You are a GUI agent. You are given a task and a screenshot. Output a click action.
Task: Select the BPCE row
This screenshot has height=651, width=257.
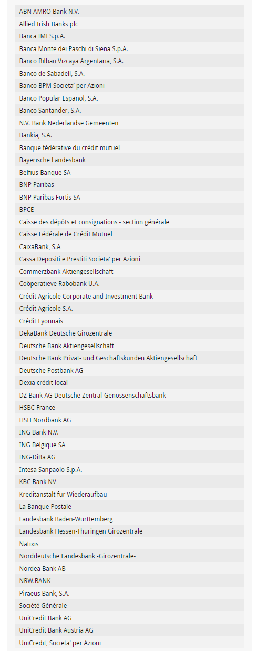(129, 209)
